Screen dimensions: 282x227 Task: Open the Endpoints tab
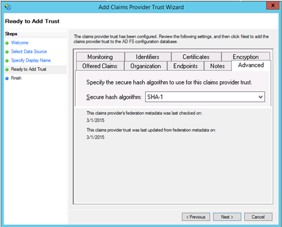185,66
